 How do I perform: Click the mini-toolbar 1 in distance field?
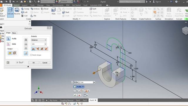(87, 82)
